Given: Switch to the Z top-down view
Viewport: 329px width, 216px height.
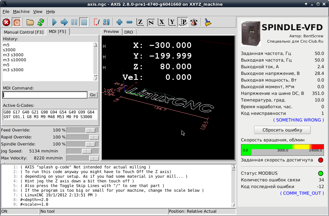Looking at the screenshot, I should [x=140, y=22].
